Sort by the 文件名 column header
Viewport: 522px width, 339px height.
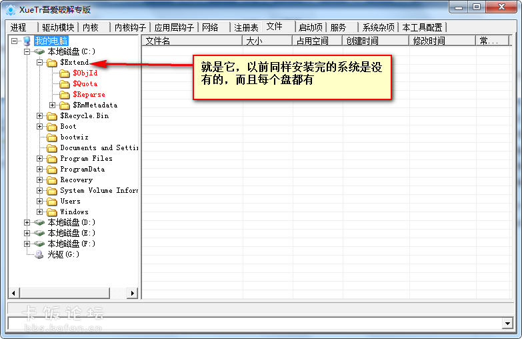pos(192,41)
